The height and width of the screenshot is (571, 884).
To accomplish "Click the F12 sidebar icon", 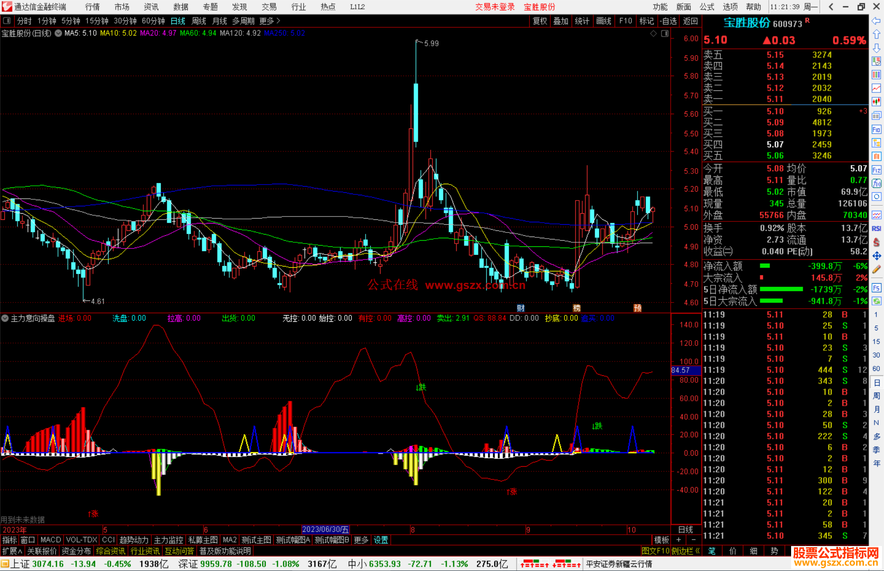I will tap(876, 170).
